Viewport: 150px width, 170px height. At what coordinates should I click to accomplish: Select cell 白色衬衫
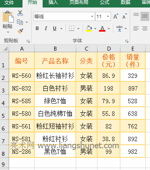[55, 88]
